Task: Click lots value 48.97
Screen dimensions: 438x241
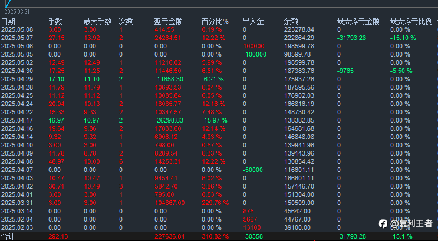Action: coord(57,161)
